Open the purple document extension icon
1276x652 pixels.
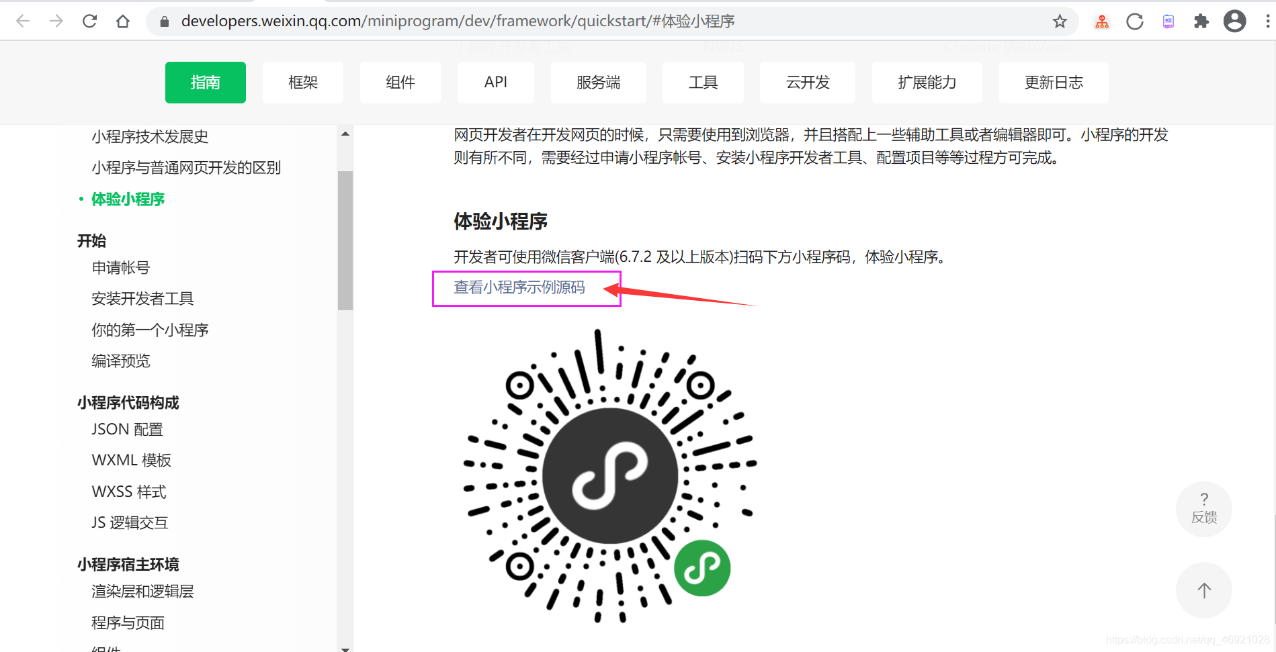point(1168,21)
